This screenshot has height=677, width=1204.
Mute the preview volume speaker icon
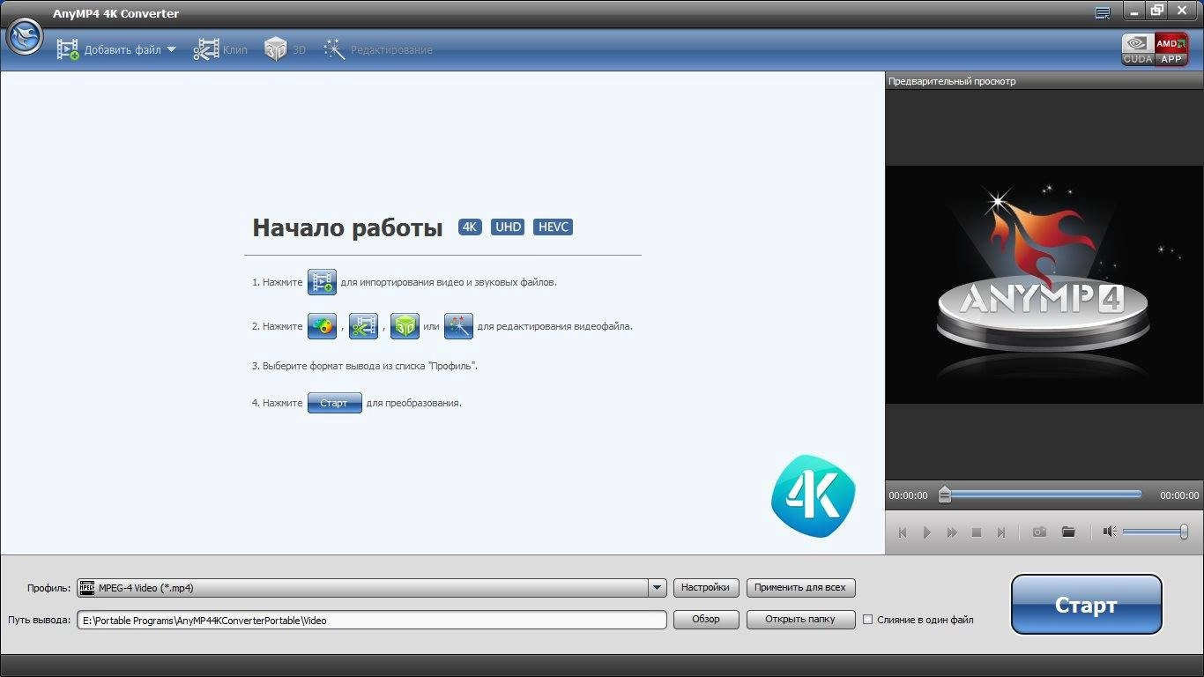pyautogui.click(x=1110, y=532)
